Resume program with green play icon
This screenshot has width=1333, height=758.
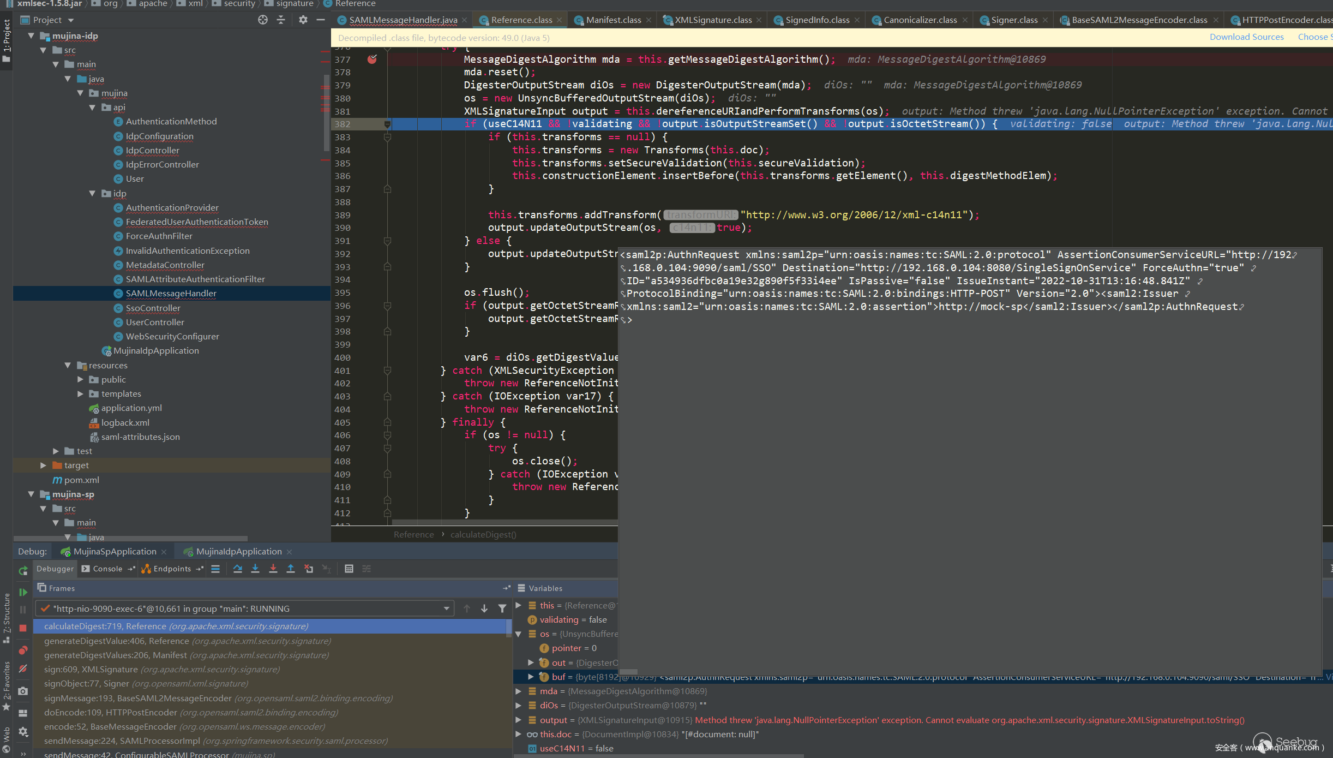click(x=23, y=592)
